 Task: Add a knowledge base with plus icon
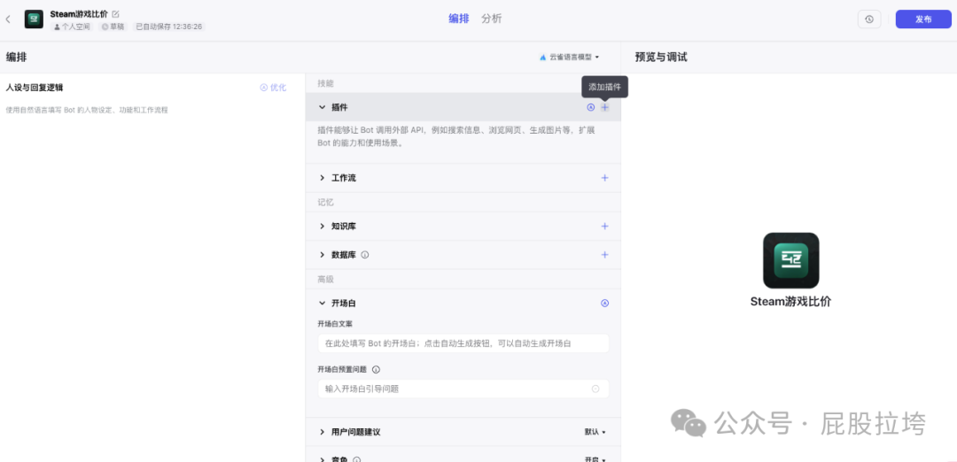(605, 226)
